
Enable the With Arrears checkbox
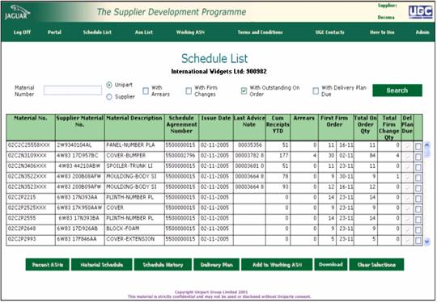146,90
